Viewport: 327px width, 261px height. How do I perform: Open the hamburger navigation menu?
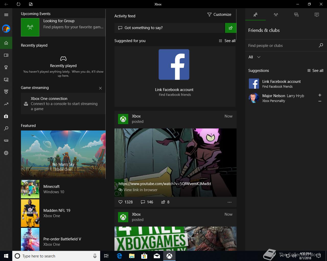pos(6,15)
